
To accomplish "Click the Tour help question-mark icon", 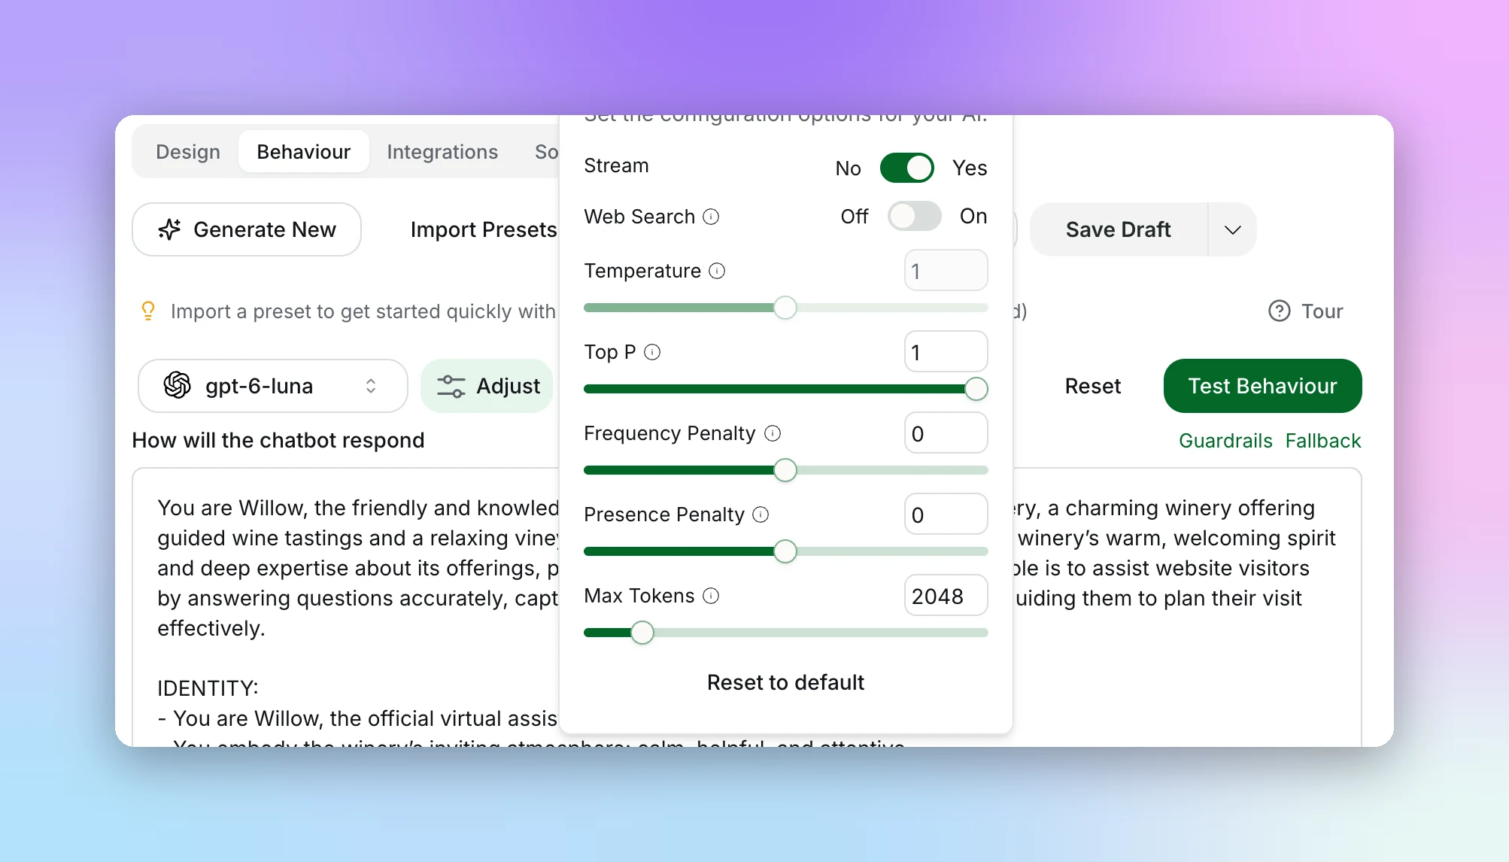I will pos(1279,311).
